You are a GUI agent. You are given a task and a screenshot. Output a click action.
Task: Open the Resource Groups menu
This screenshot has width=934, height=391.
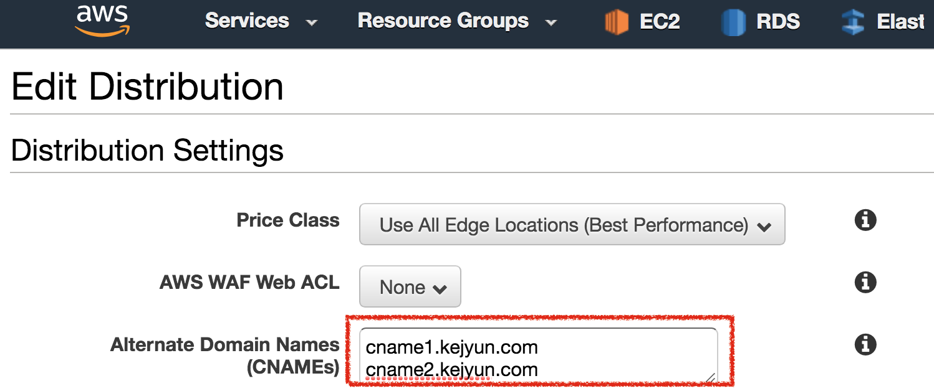coord(443,21)
